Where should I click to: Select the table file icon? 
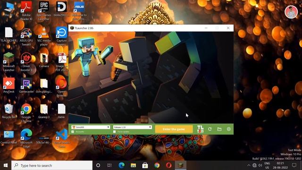pyautogui.click(x=61, y=111)
